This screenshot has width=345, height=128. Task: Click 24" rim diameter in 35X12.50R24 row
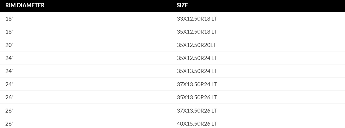pos(10,58)
